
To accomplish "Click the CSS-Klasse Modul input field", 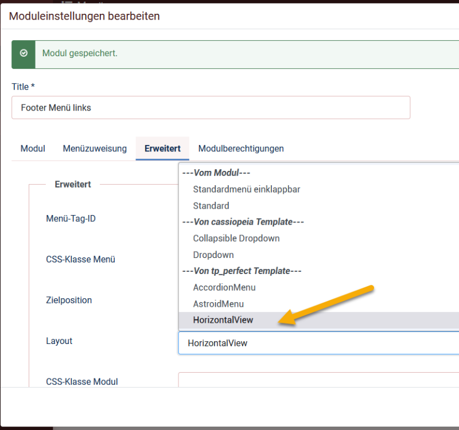I will pos(318,380).
